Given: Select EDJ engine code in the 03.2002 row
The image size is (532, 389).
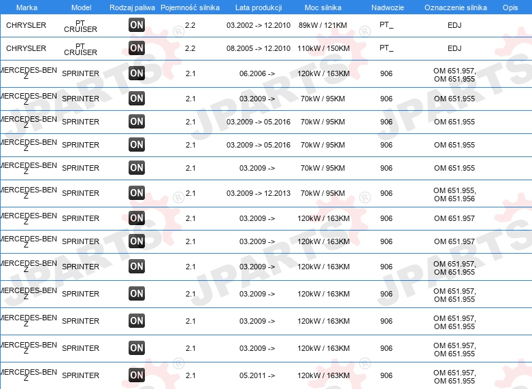Looking at the screenshot, I should pos(454,25).
